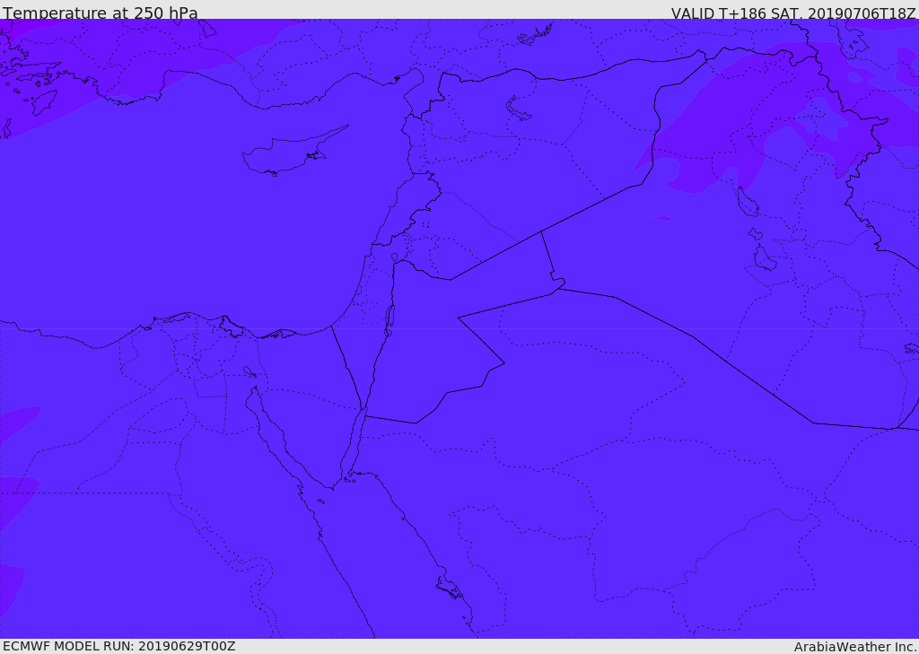Click the 'ECMWF MODEL RUN: 20190629T00Z' text
This screenshot has height=654, width=919.
click(119, 646)
